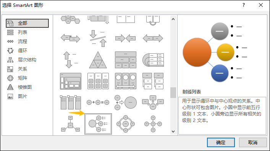Select the basic radial cycle layout

click(126, 124)
